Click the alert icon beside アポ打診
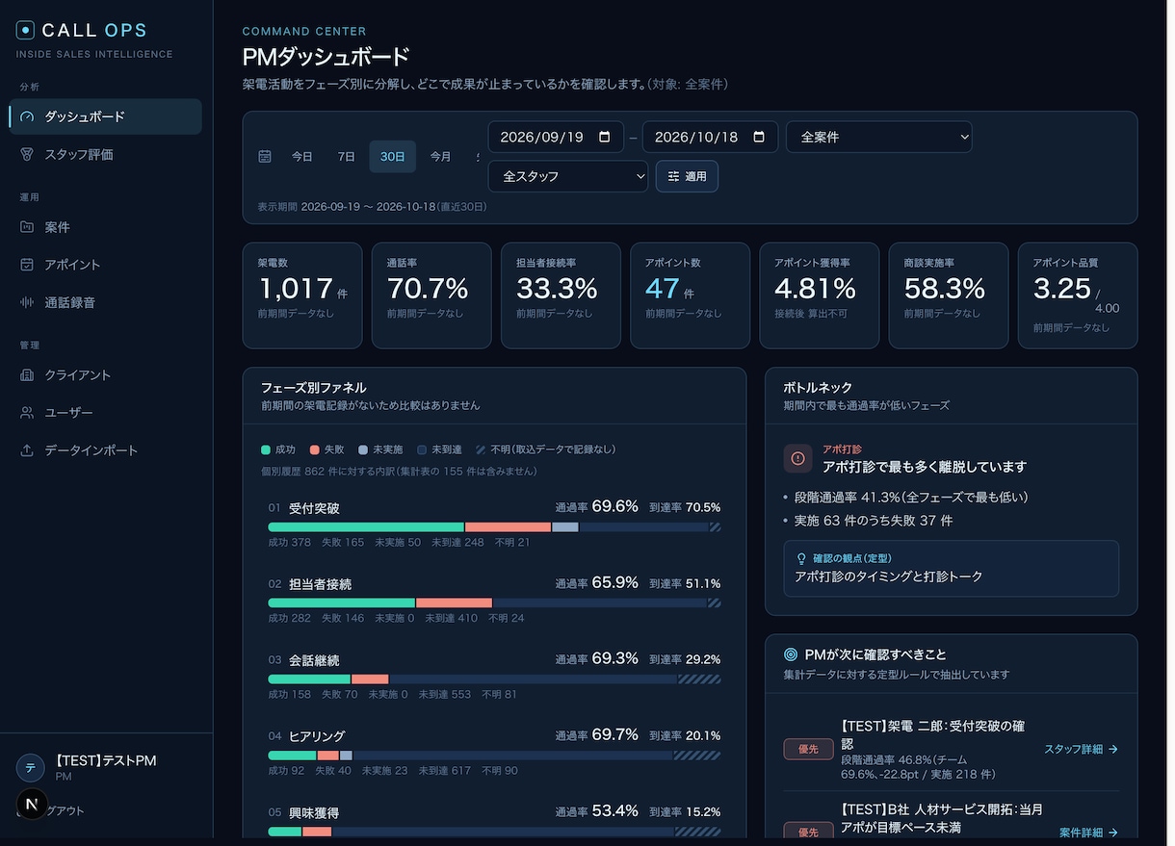Image resolution: width=1175 pixels, height=846 pixels. pyautogui.click(x=797, y=458)
